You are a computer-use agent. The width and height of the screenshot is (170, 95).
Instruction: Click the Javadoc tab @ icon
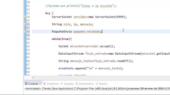62,84
